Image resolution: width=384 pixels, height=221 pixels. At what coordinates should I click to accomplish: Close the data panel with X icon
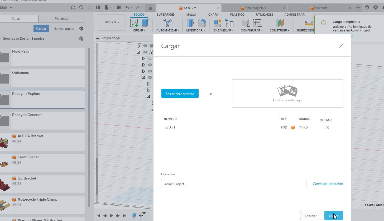coord(90,8)
